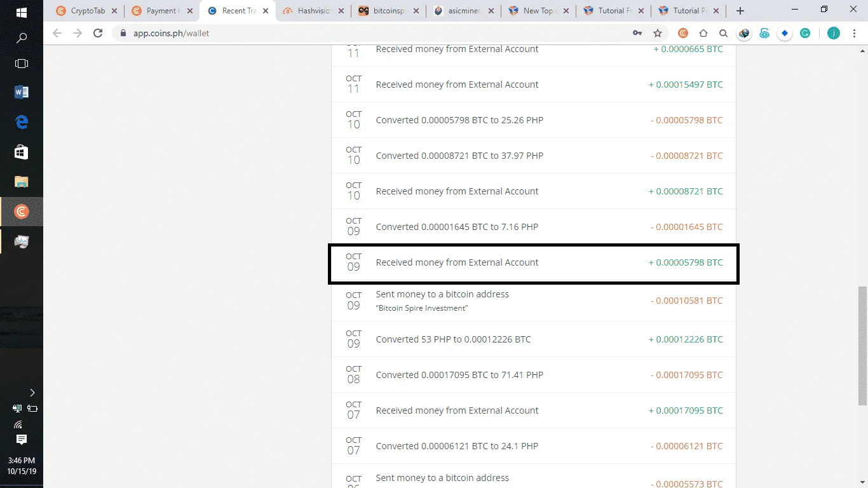Open transaction converting 0.00017095 BTC to 71.41 PHP
868x488 pixels.
[534, 375]
